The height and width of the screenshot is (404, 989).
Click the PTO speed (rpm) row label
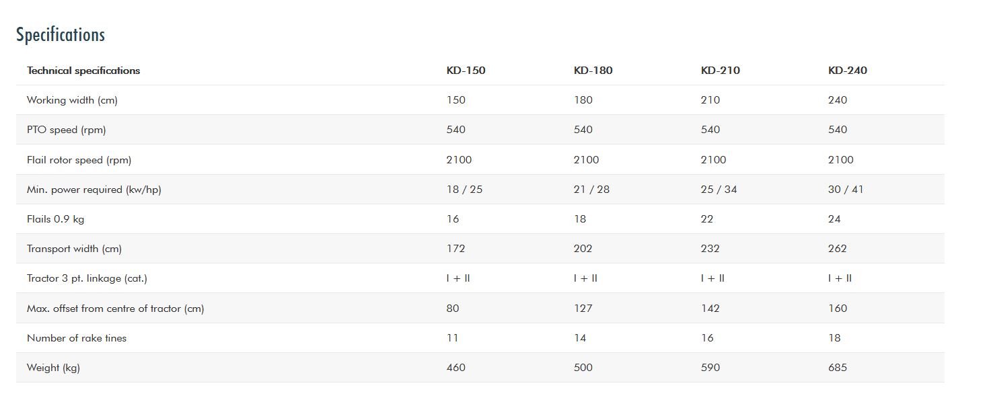pos(66,130)
